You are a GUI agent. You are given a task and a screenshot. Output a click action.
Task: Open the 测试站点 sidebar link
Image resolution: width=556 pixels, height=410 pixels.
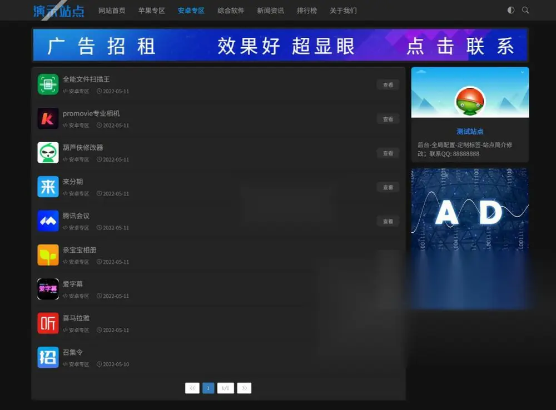470,132
